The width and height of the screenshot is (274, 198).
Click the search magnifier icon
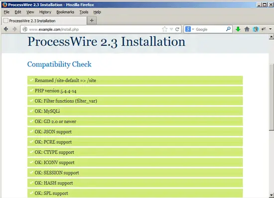coord(228,29)
